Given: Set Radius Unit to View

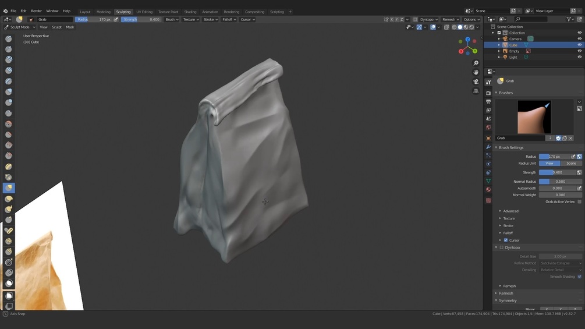Looking at the screenshot, I should point(549,164).
